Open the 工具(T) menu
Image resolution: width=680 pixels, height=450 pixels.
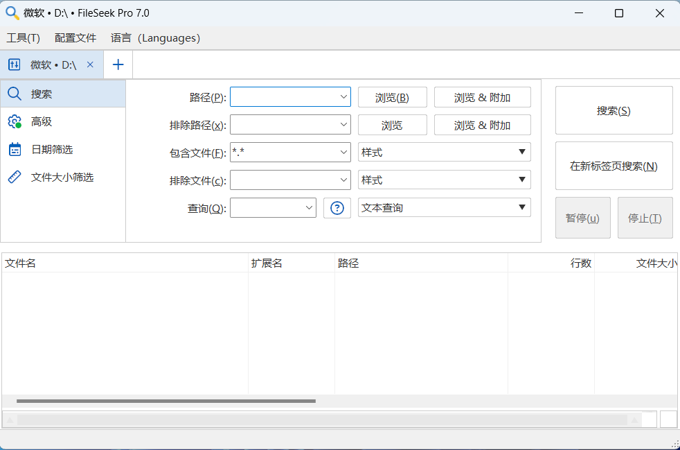(24, 38)
